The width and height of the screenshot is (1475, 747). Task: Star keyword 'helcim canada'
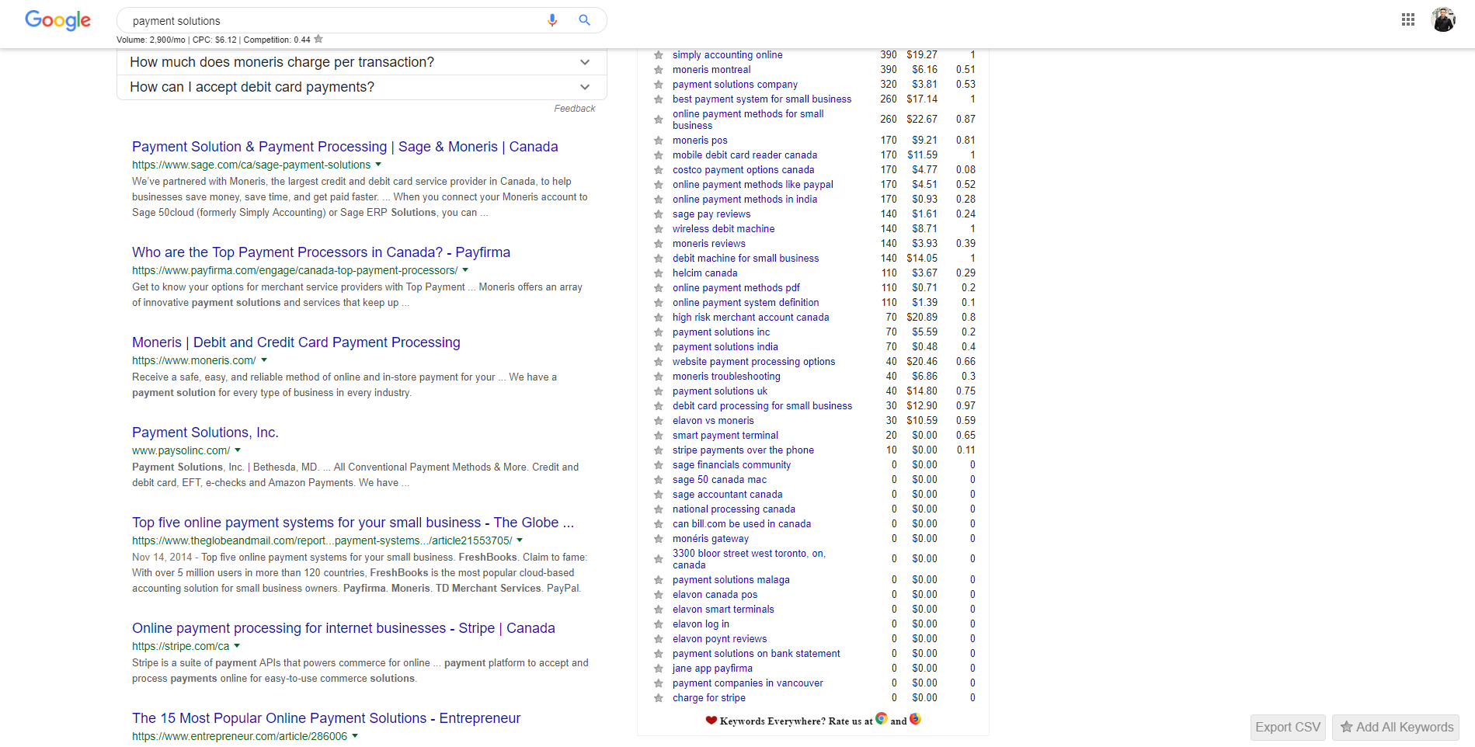click(x=659, y=273)
